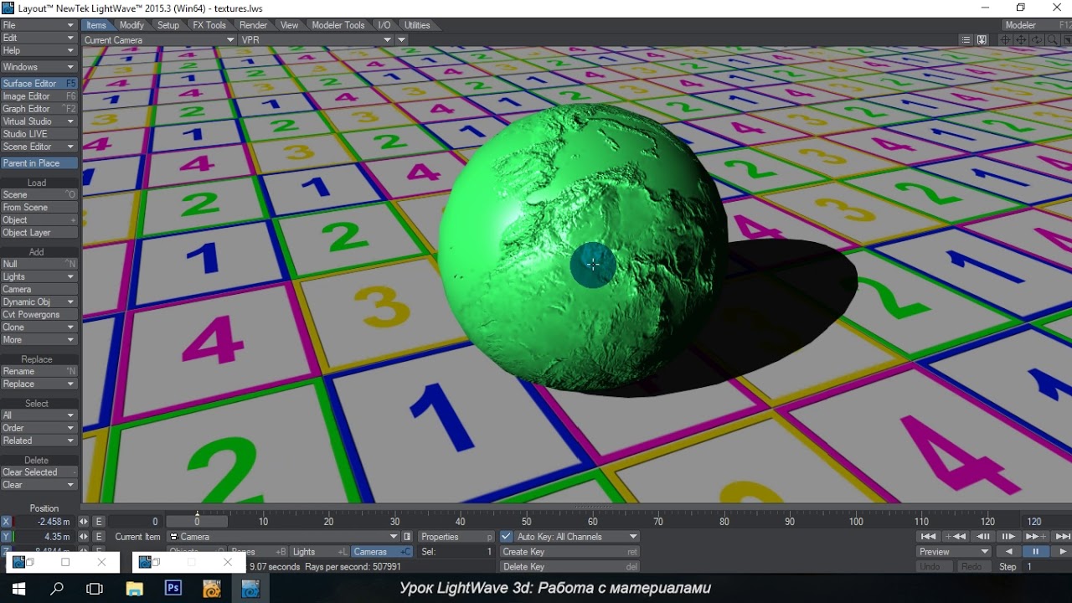Image resolution: width=1072 pixels, height=603 pixels.
Task: Expand the Current Item Camera dropdown
Action: (x=283, y=537)
